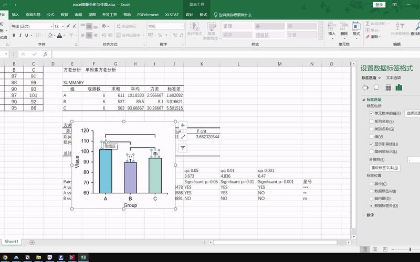Image resolution: width=420 pixels, height=262 pixels.
Task: Select the 数据标签内(I) radio option
Action: 371,191
